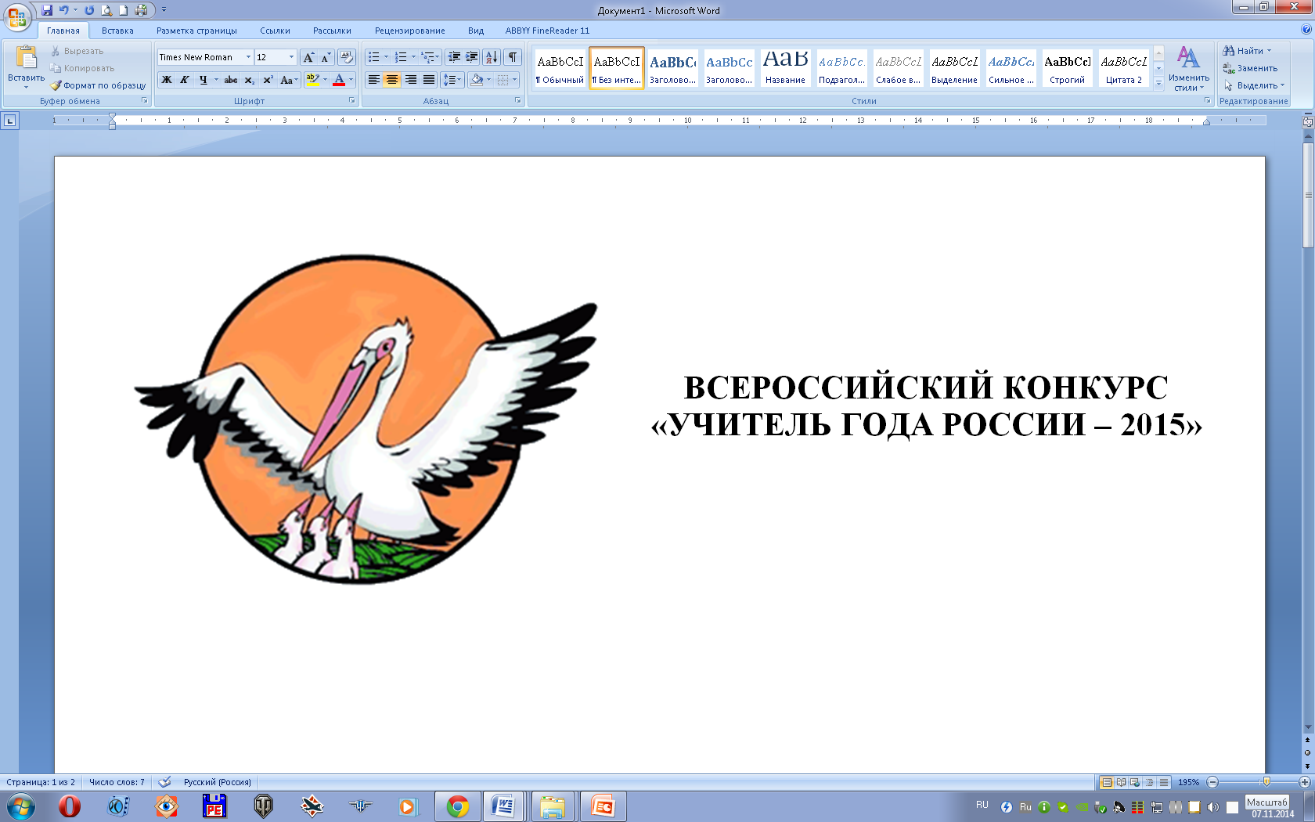The image size is (1315, 822).
Task: Increase paragraph indent
Action: point(472,57)
